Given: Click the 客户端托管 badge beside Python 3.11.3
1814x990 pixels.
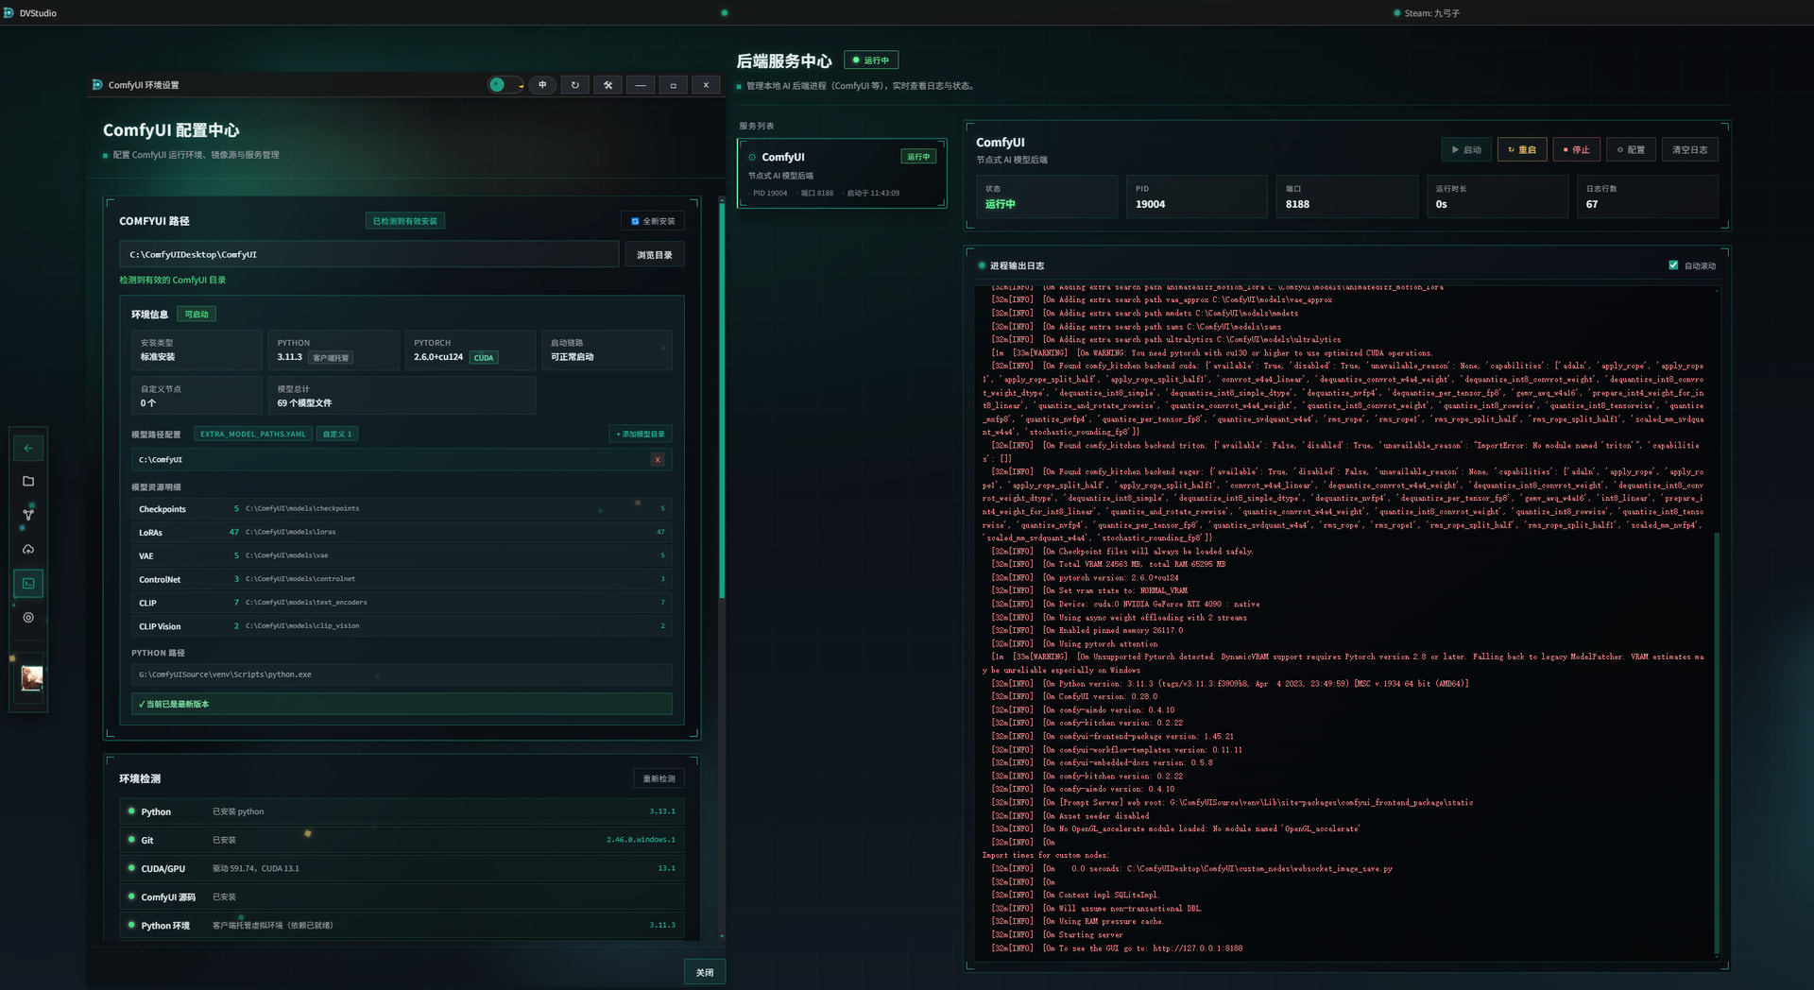Looking at the screenshot, I should point(331,358).
